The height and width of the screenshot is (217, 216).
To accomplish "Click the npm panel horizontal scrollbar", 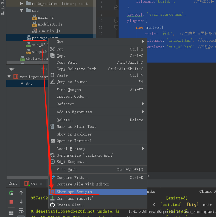I will (x=27, y=177).
